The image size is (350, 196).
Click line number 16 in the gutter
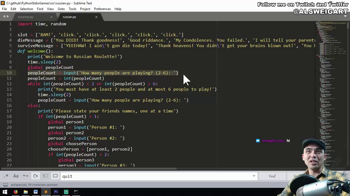click(x=9, y=106)
